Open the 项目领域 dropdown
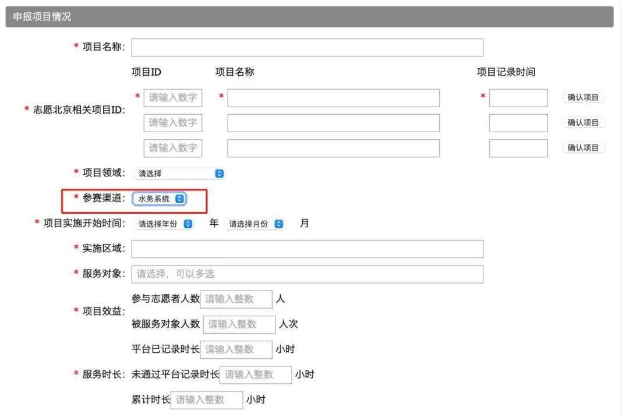This screenshot has width=629, height=417. pos(179,173)
